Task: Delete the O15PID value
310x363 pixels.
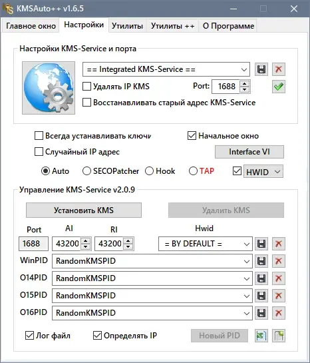Action: 279,296
